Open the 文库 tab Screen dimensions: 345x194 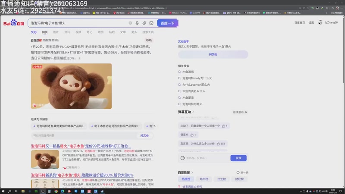(123, 32)
